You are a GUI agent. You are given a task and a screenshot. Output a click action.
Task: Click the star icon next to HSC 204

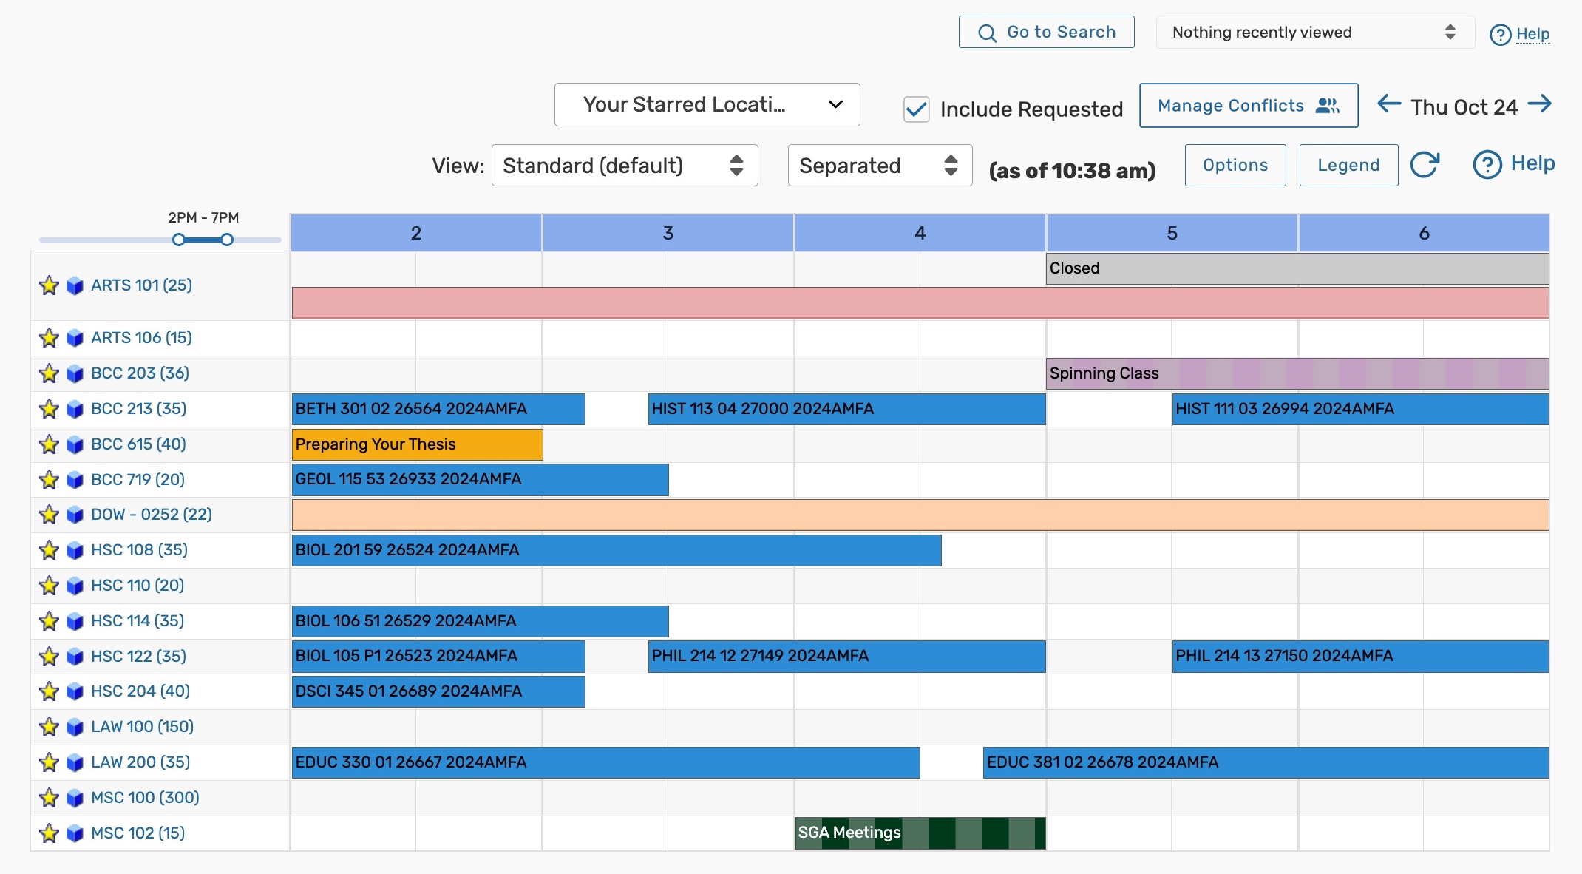[x=49, y=691]
